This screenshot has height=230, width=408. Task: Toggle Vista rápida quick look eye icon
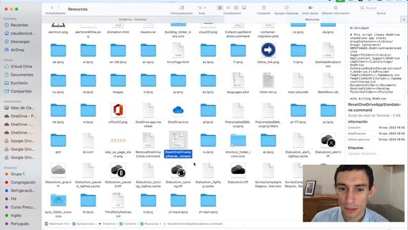coord(310,8)
